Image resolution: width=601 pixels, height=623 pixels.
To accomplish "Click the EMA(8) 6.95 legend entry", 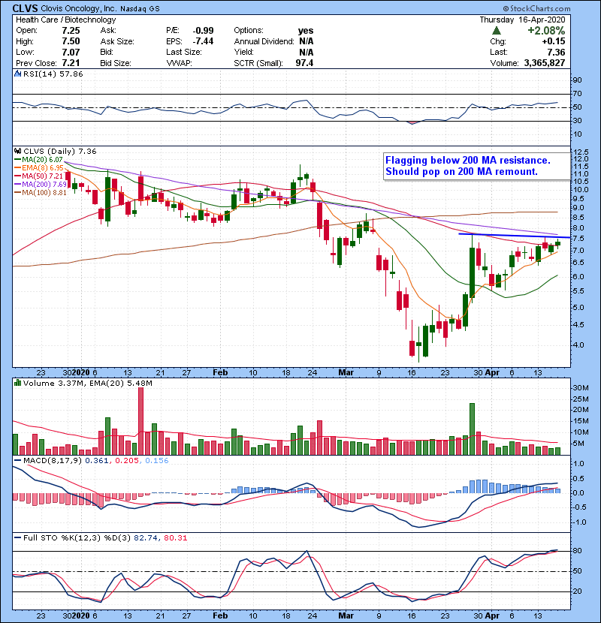I will [x=39, y=167].
